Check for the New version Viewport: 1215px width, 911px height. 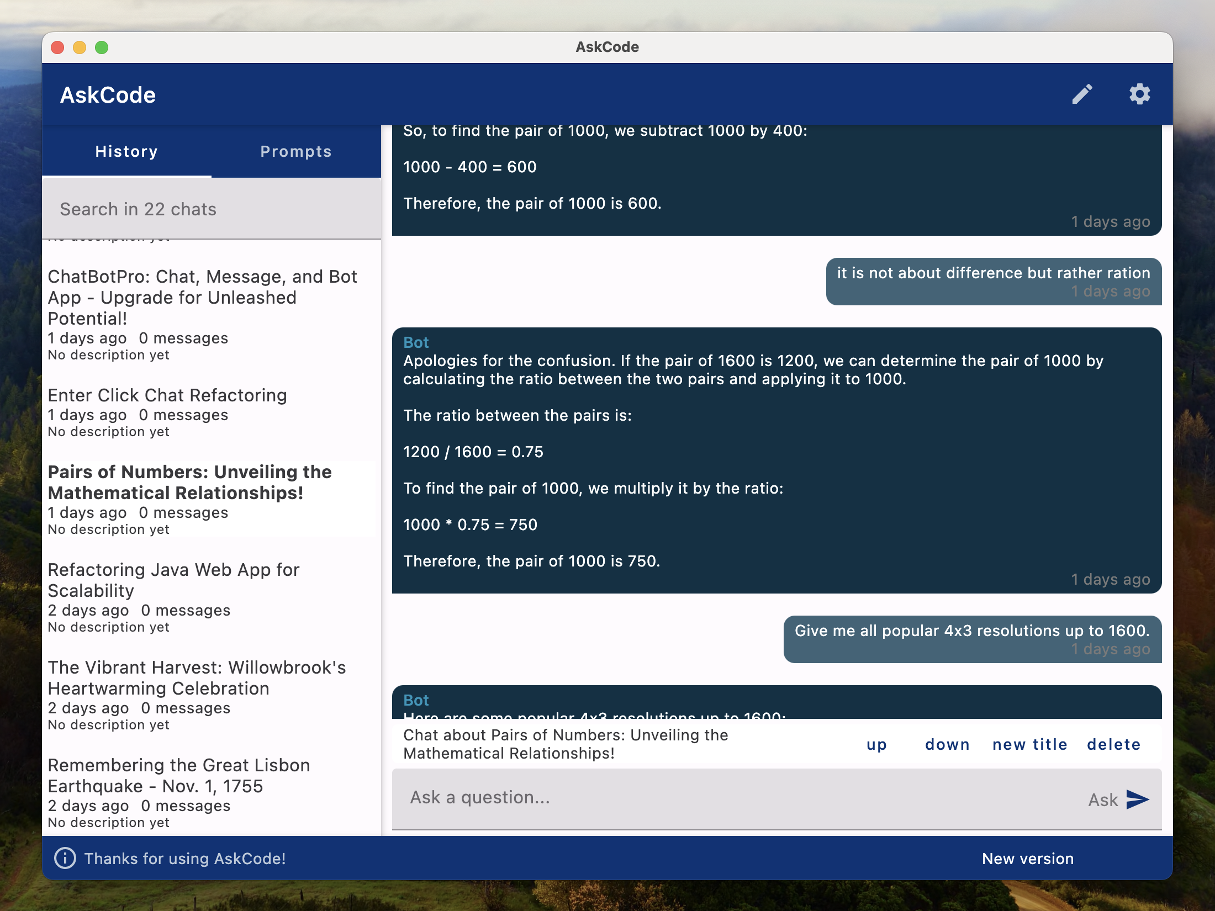pos(1027,859)
